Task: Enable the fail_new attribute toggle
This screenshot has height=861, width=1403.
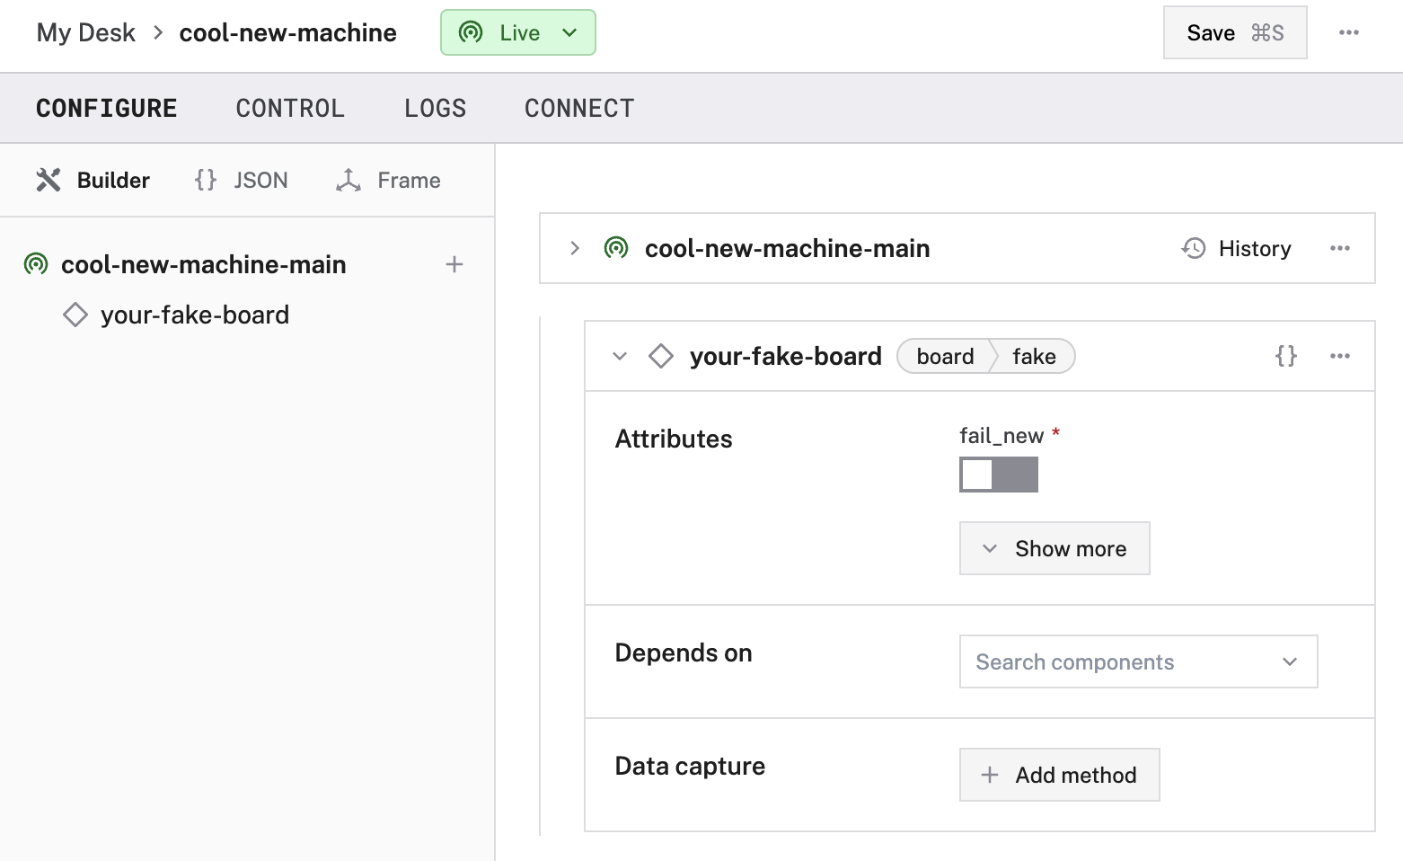Action: [998, 475]
